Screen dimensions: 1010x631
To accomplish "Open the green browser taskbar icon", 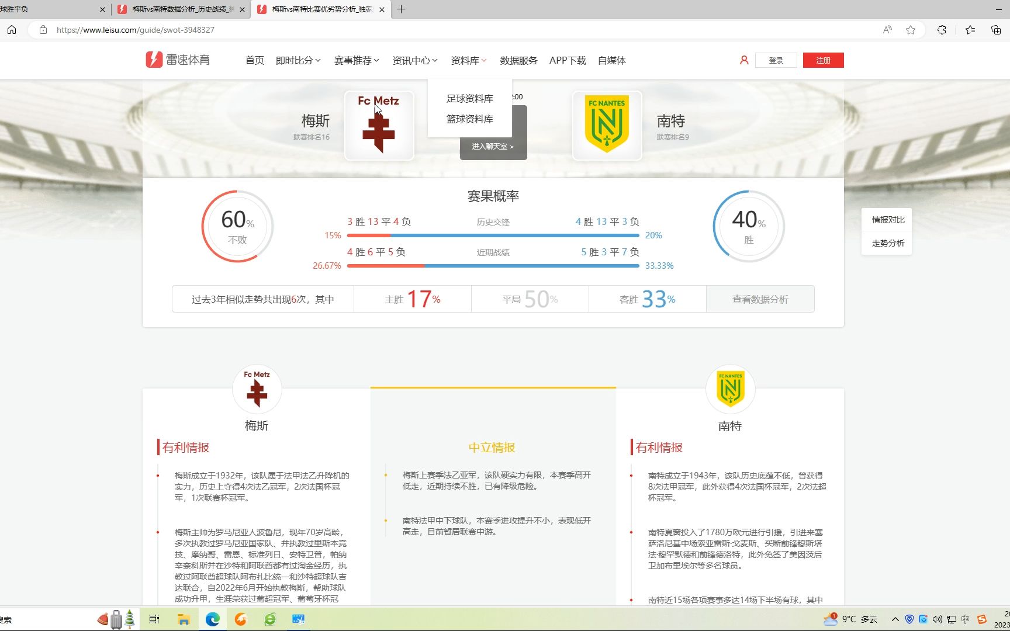I will point(269,619).
